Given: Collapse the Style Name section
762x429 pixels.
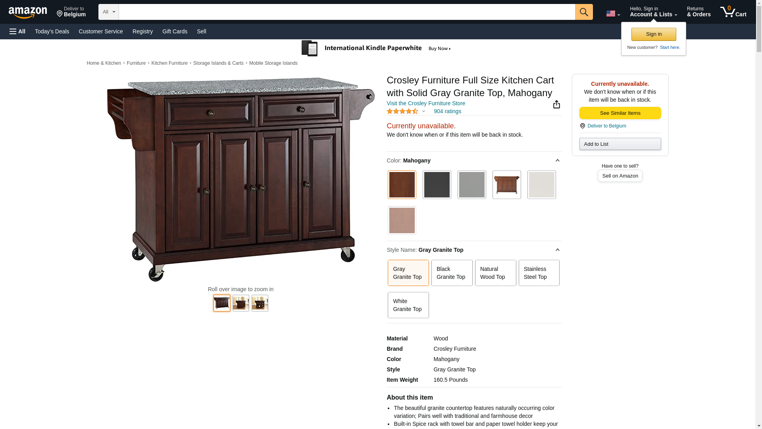Looking at the screenshot, I should [557, 250].
